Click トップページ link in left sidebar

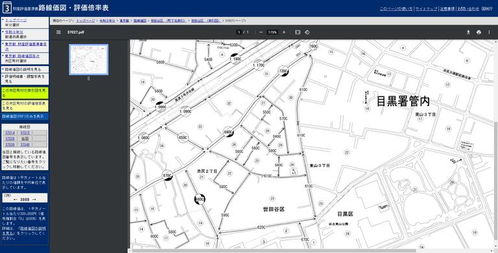click(16, 20)
